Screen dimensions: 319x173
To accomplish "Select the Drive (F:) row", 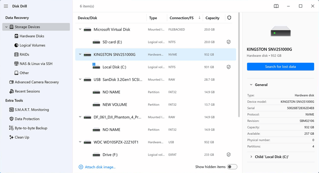I will tap(156, 155).
